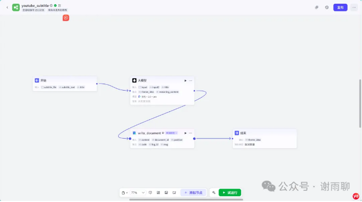Run the write_document node with its play icon
Image resolution: width=362 pixels, height=202 pixels.
186,133
